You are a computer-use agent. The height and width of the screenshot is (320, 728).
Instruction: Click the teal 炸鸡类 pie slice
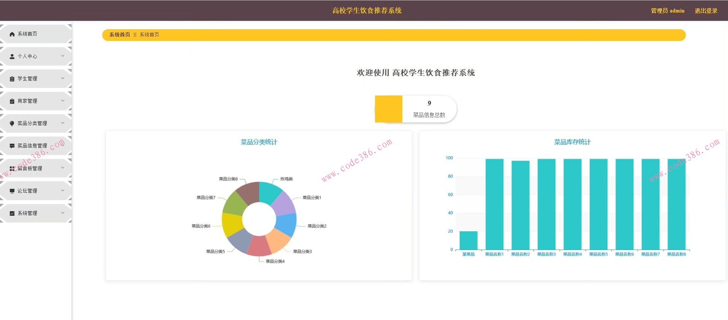[269, 192]
